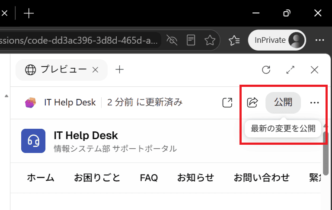Expand the preview to full size
Screen dimensions: 332x210
(x=290, y=70)
